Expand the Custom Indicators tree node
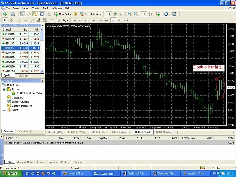The width and height of the screenshot is (236, 177). (x=4, y=106)
